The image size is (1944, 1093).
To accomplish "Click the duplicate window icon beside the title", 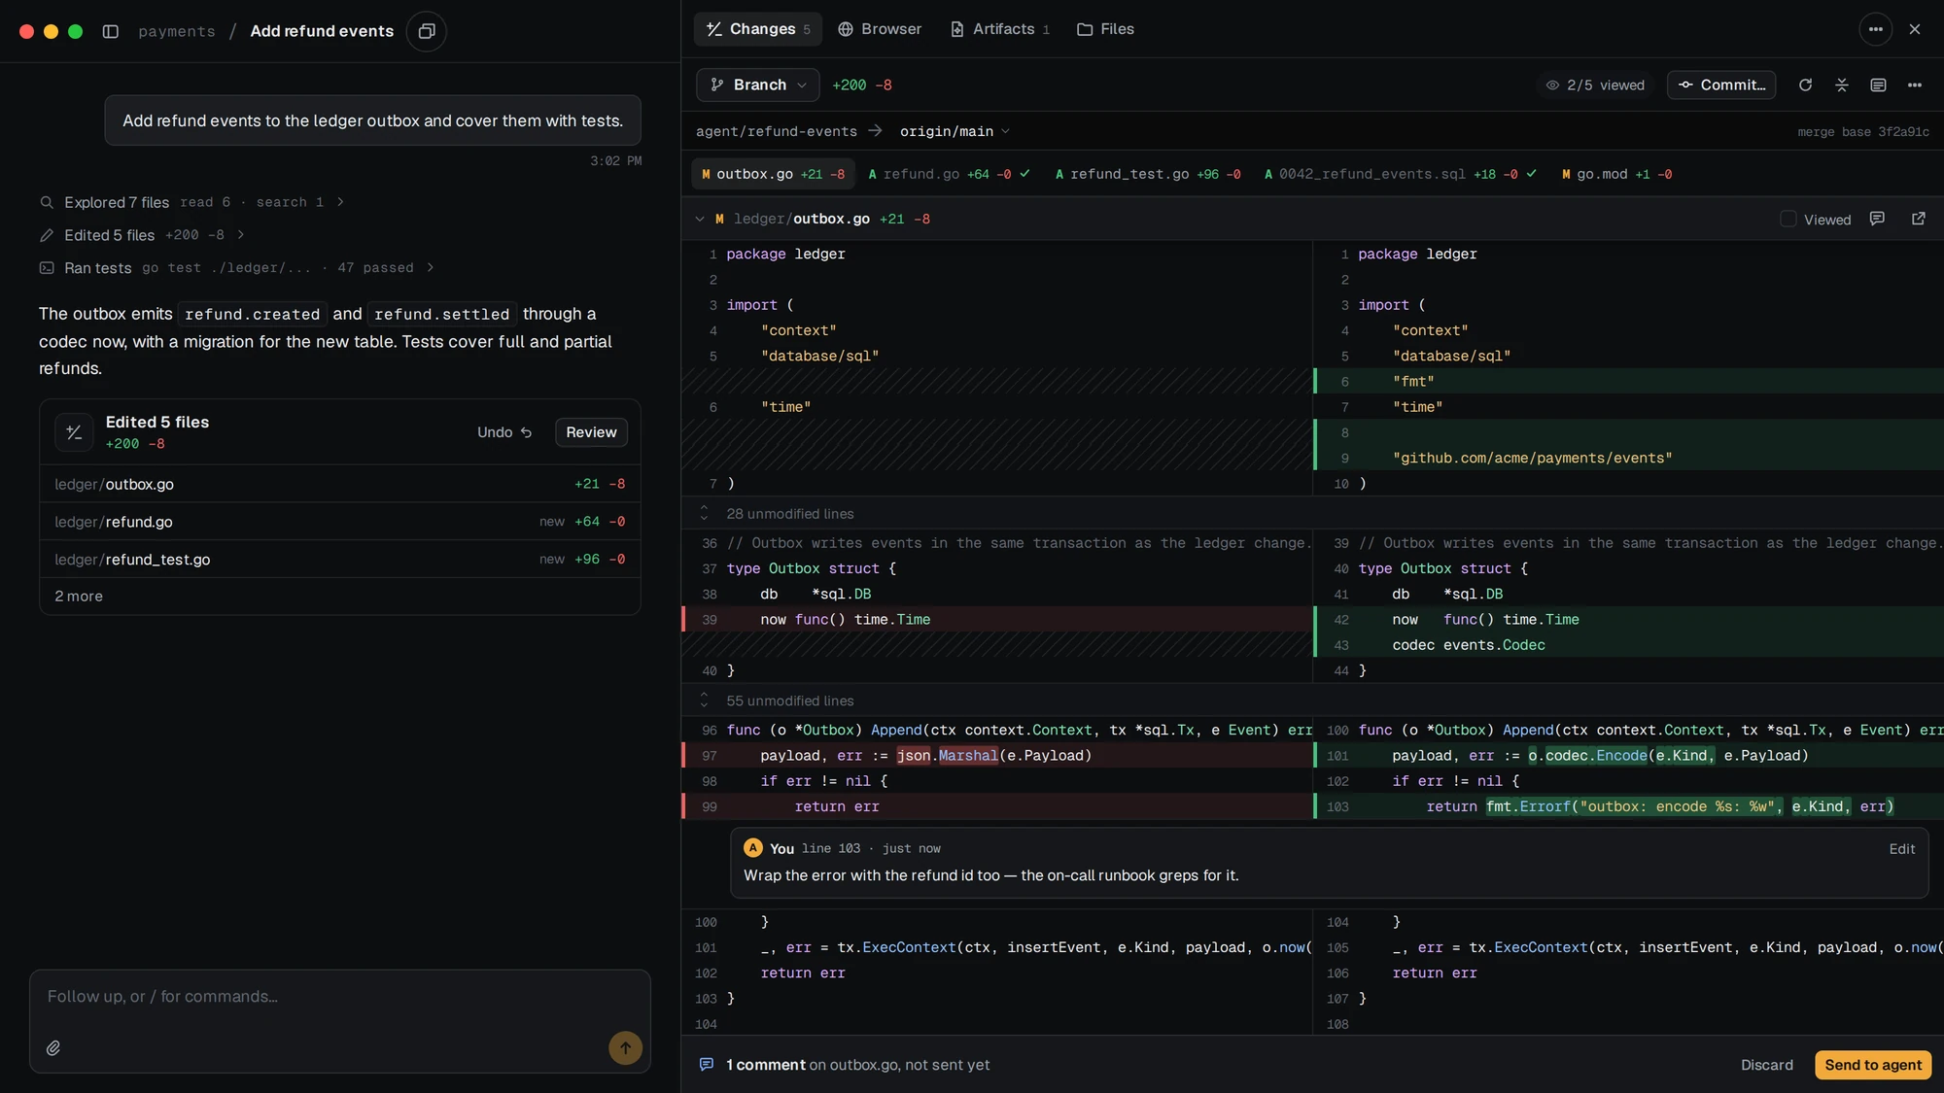I will pyautogui.click(x=426, y=31).
